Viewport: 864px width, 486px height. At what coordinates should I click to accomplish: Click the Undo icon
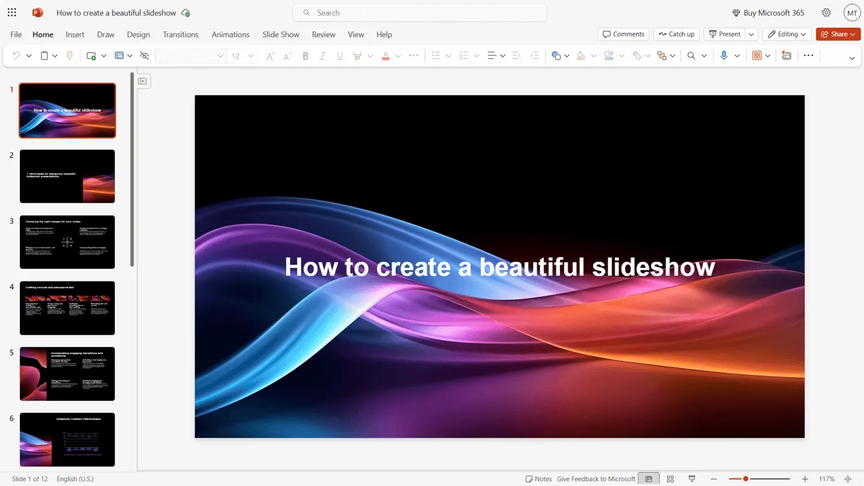click(16, 55)
